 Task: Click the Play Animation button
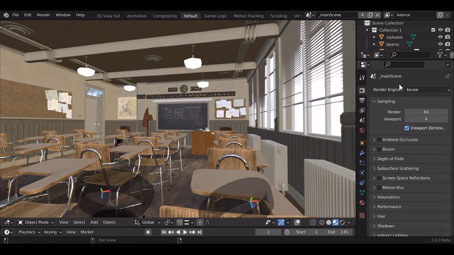tap(185, 232)
